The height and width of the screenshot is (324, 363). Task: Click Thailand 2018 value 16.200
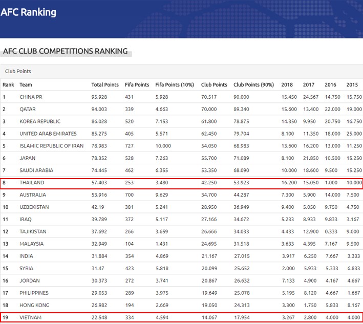click(x=289, y=183)
